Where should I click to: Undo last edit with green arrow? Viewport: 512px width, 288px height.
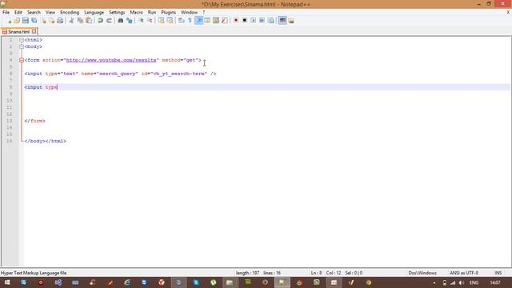click(x=100, y=21)
